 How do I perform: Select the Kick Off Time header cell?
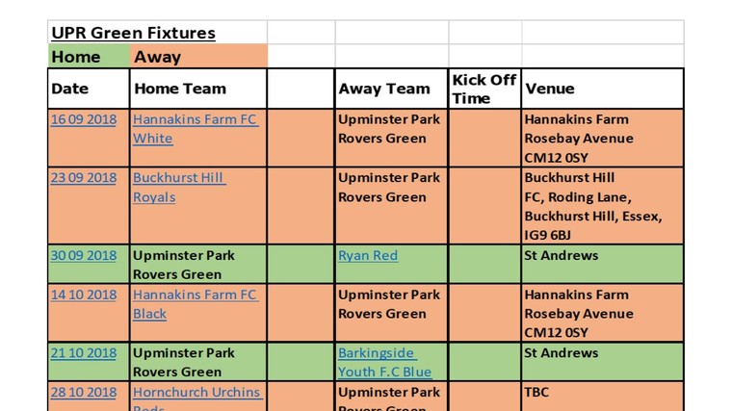click(484, 89)
